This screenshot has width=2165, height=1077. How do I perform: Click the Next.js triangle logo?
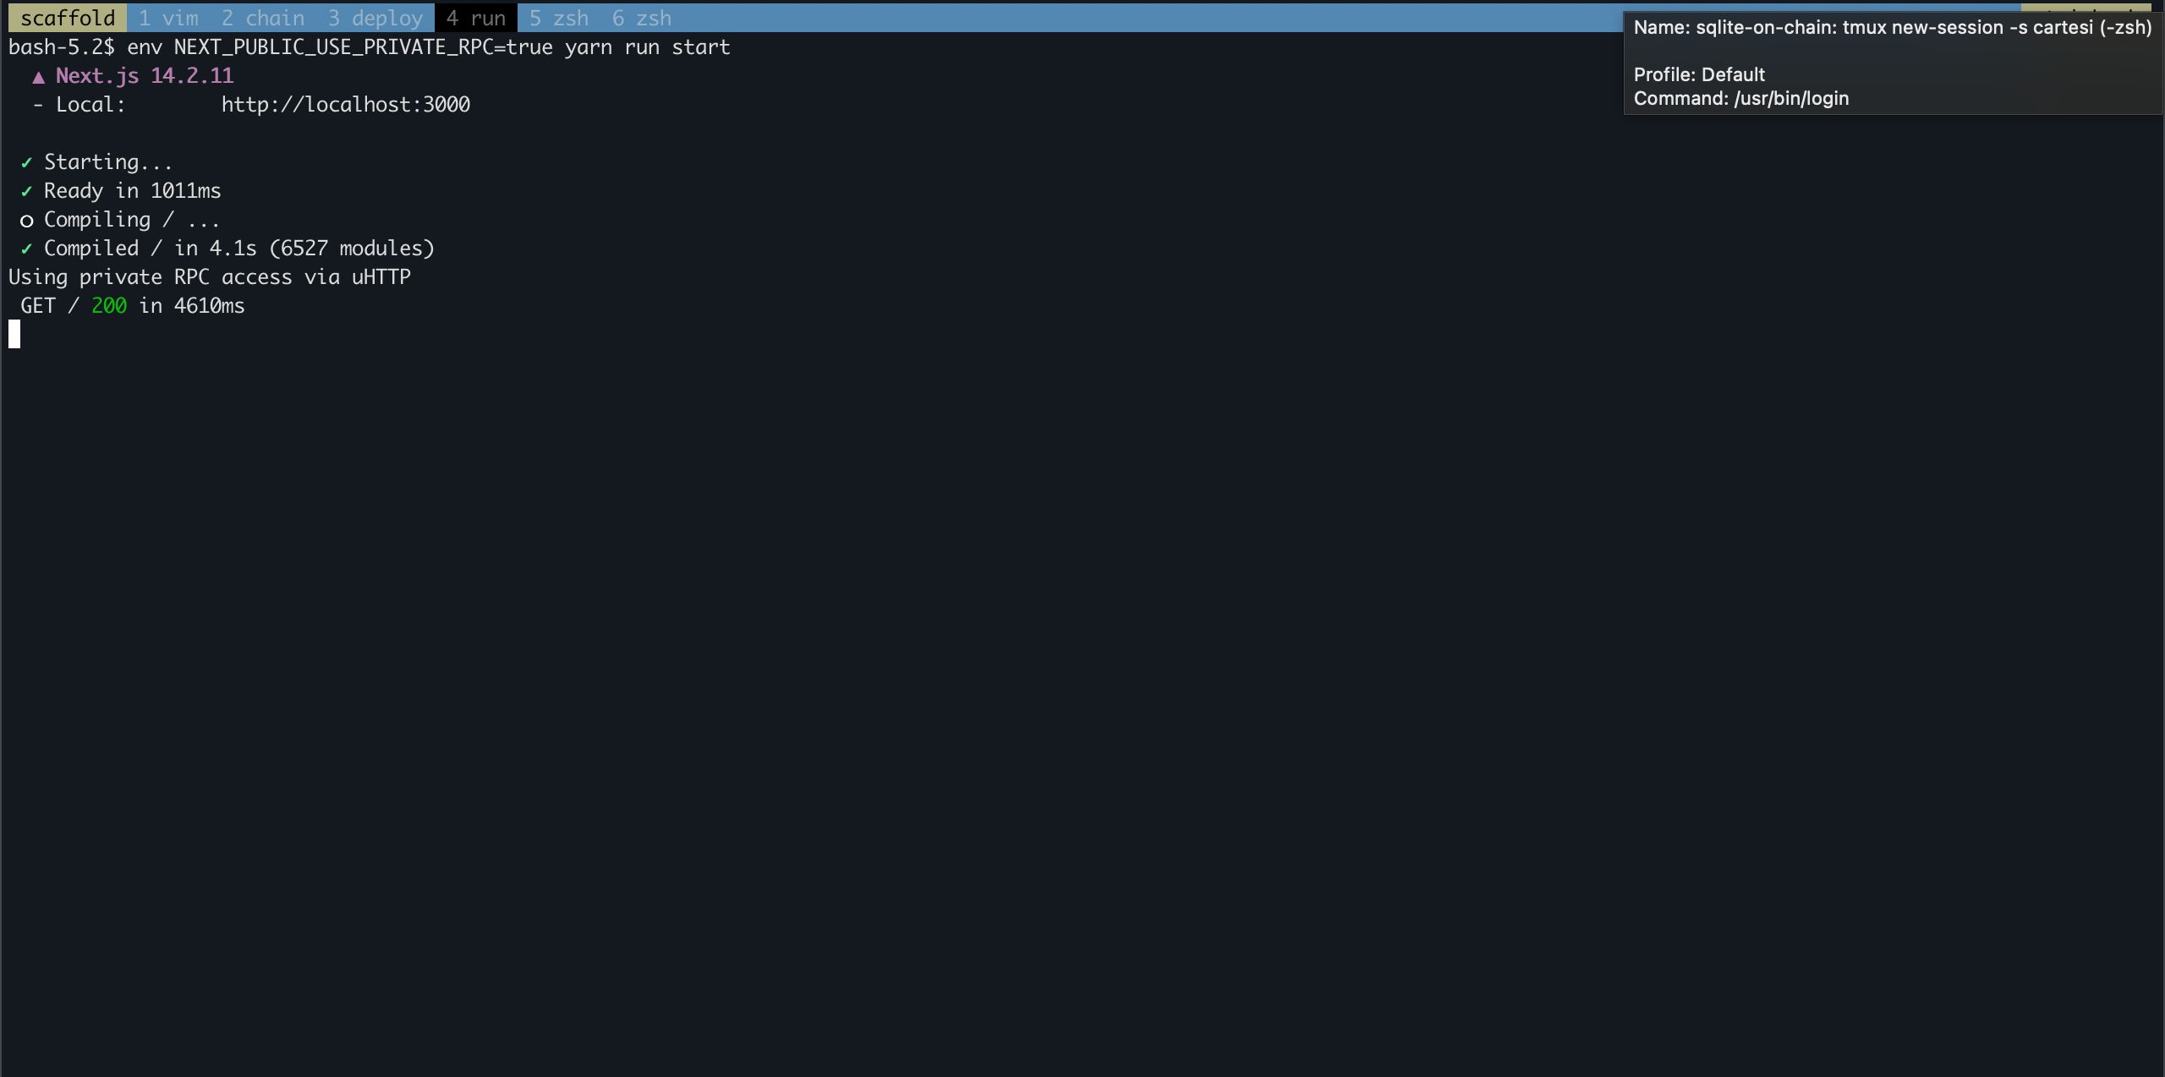tap(38, 77)
